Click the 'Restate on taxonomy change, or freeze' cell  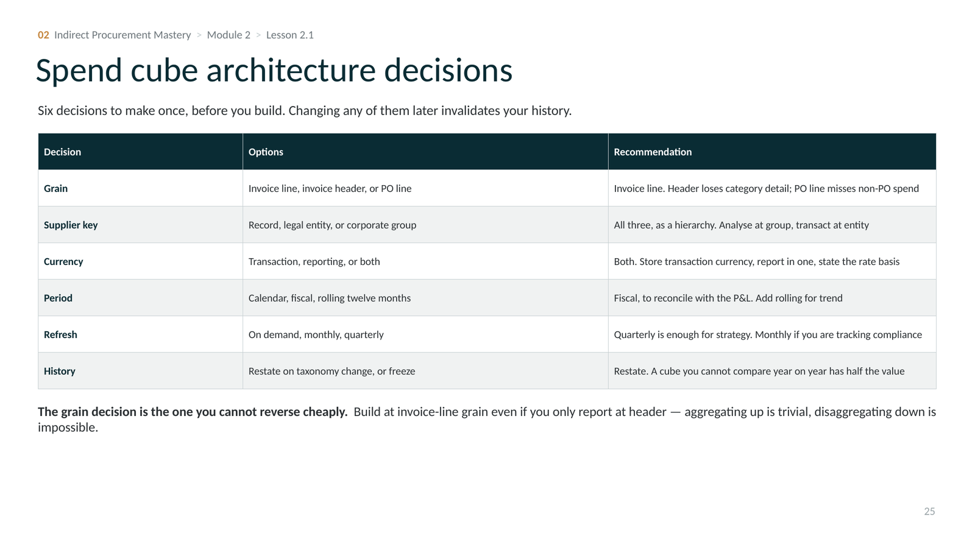point(425,371)
